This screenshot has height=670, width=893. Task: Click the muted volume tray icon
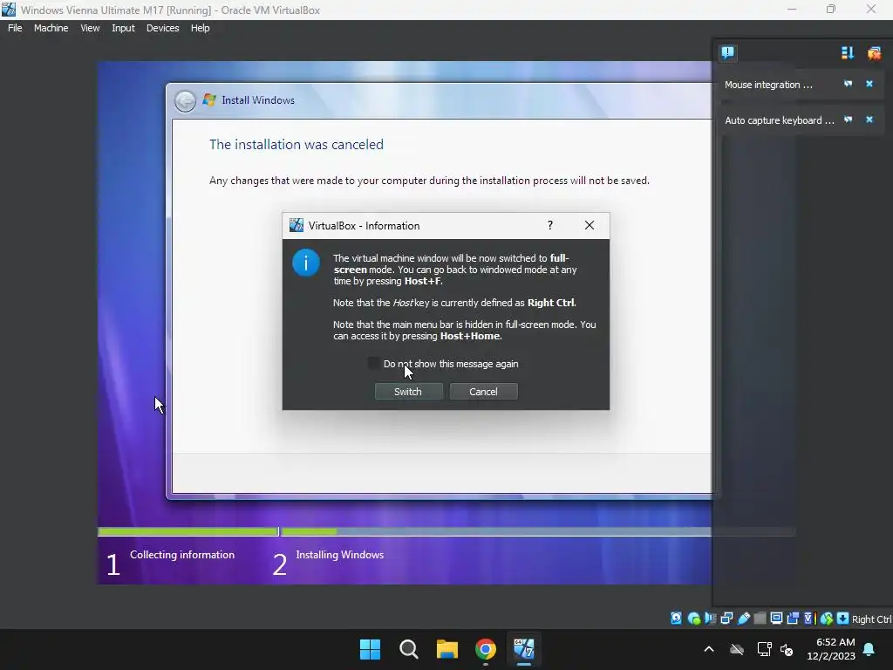[x=787, y=649]
